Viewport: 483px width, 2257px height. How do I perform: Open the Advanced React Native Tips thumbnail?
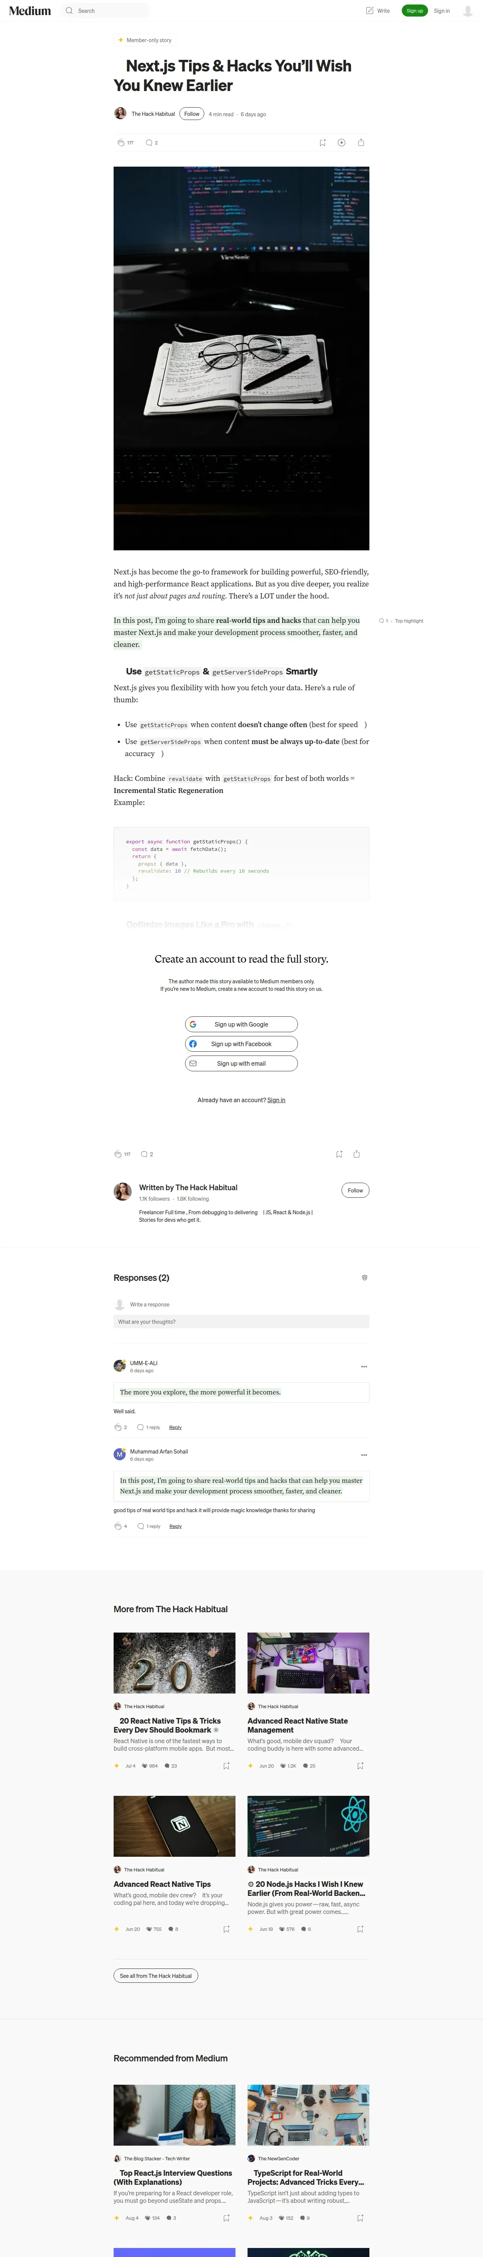click(x=175, y=1826)
